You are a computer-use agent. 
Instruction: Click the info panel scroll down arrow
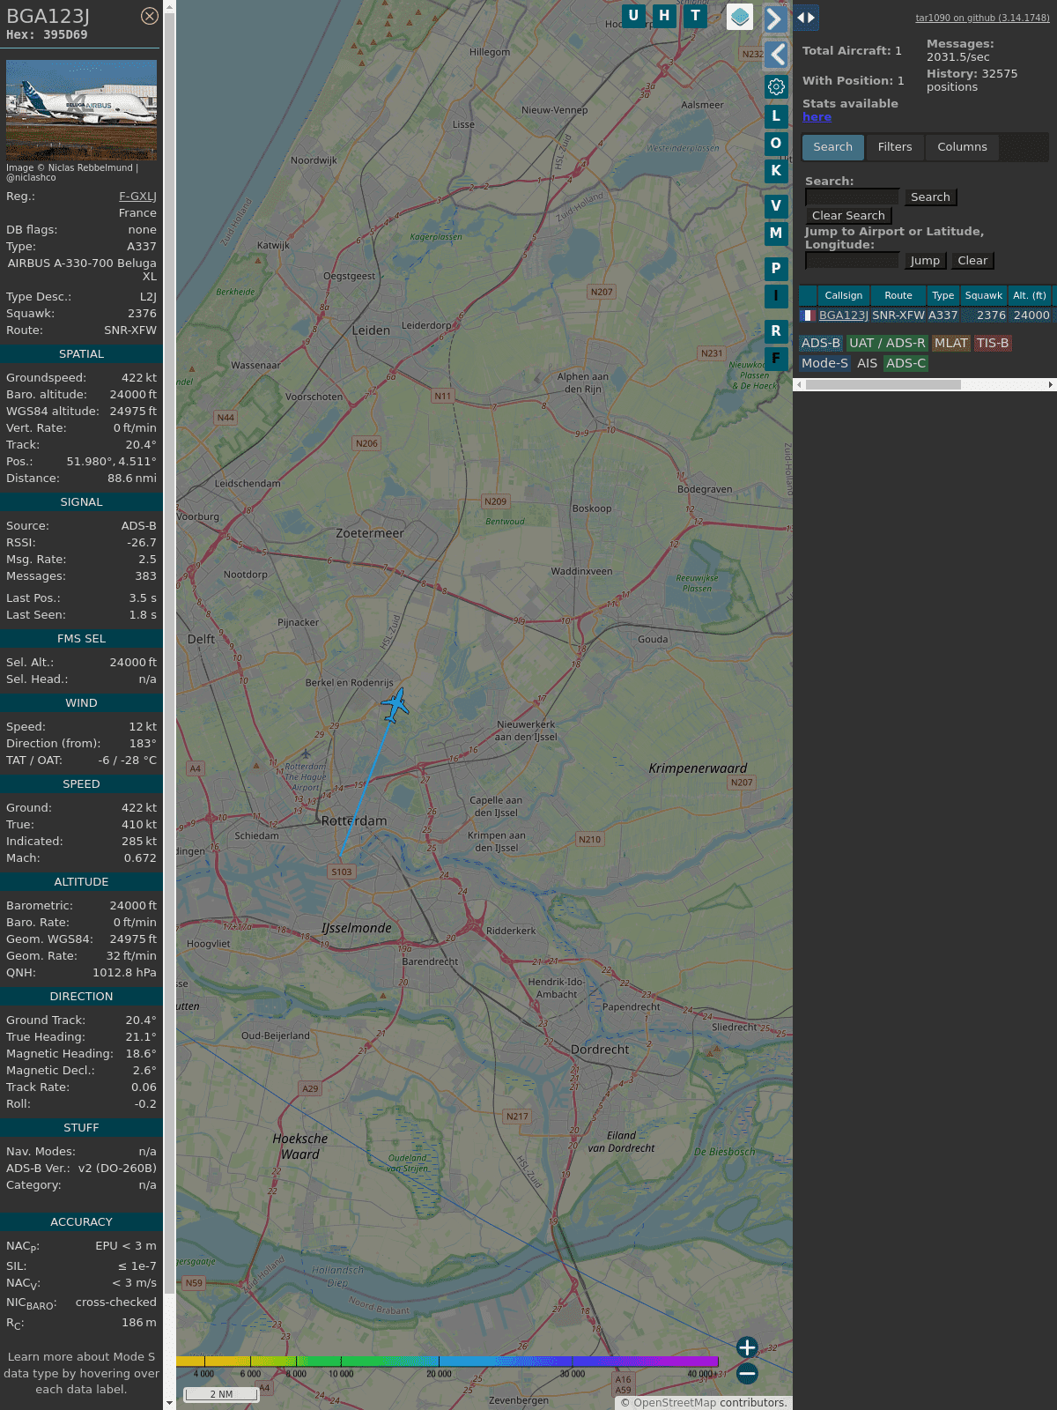169,1403
